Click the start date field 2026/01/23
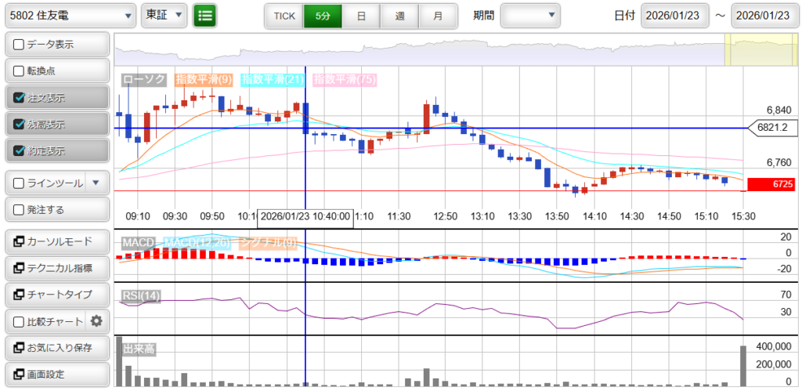The height and width of the screenshot is (391, 802). tap(675, 16)
